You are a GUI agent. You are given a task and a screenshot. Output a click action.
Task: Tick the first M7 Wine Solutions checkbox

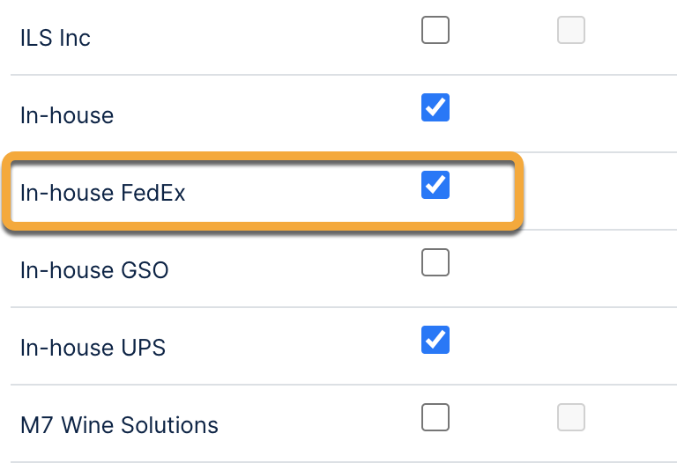coord(435,416)
